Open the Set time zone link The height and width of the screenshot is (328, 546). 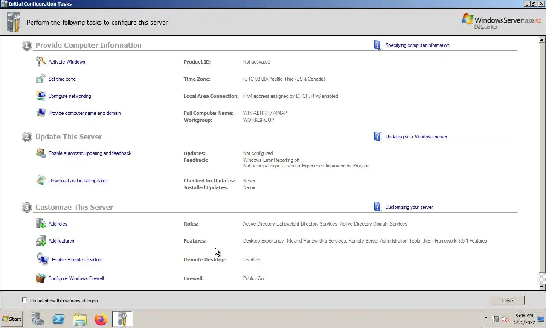[62, 79]
